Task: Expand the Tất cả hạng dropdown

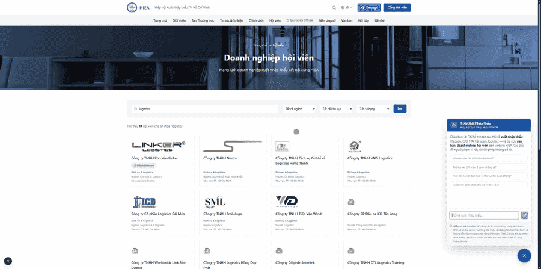Action: [373, 109]
